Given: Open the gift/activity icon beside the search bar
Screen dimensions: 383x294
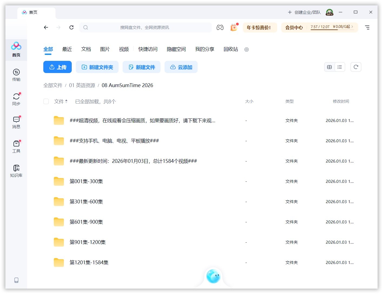Looking at the screenshot, I should [233, 27].
